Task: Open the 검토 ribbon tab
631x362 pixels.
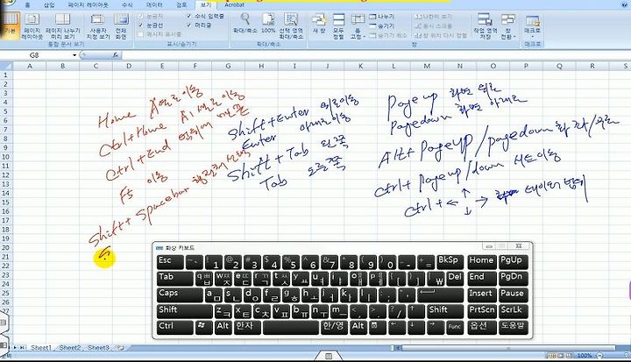Action: click(x=181, y=5)
